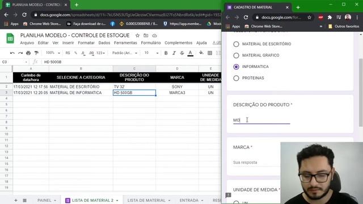Open borders tool
Screen dimensions: 363x204
click(x=210, y=53)
